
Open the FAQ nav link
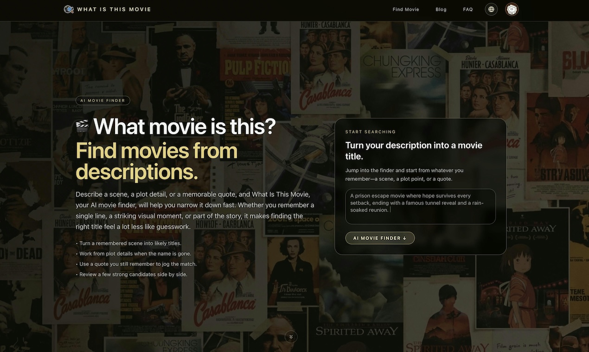click(x=468, y=9)
